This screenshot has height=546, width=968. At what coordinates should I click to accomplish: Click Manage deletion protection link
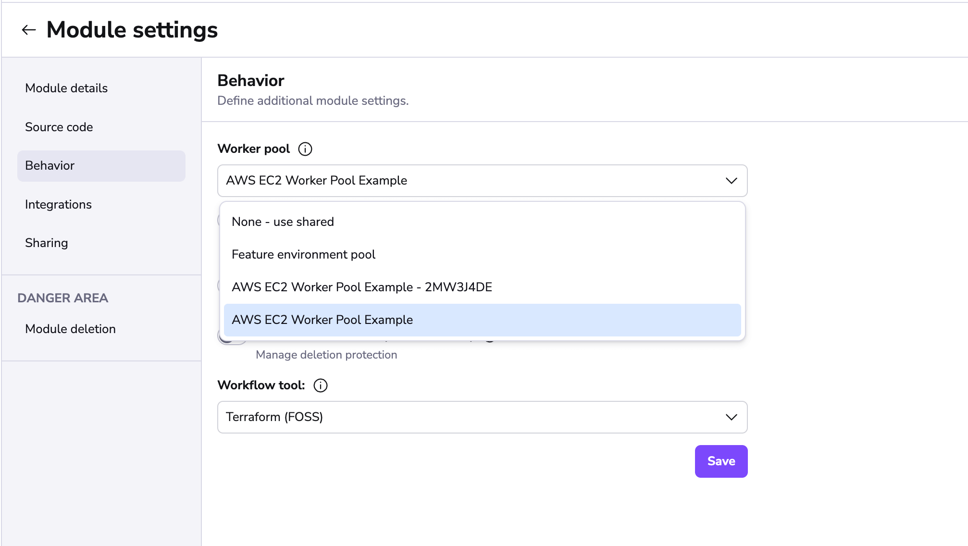(326, 355)
